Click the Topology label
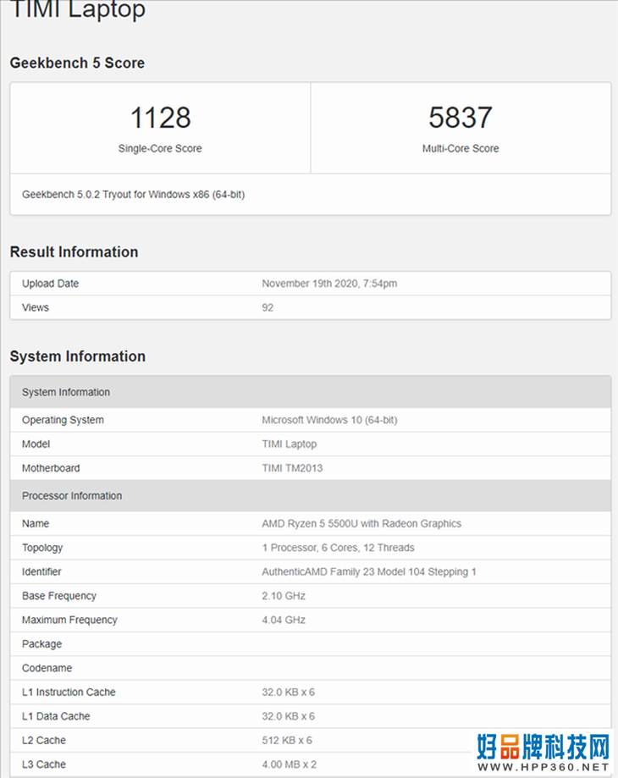The width and height of the screenshot is (618, 778). click(x=42, y=548)
